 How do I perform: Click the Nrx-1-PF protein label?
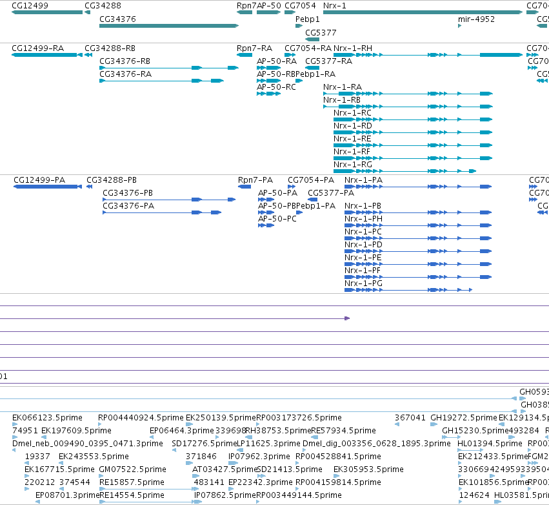363,271
